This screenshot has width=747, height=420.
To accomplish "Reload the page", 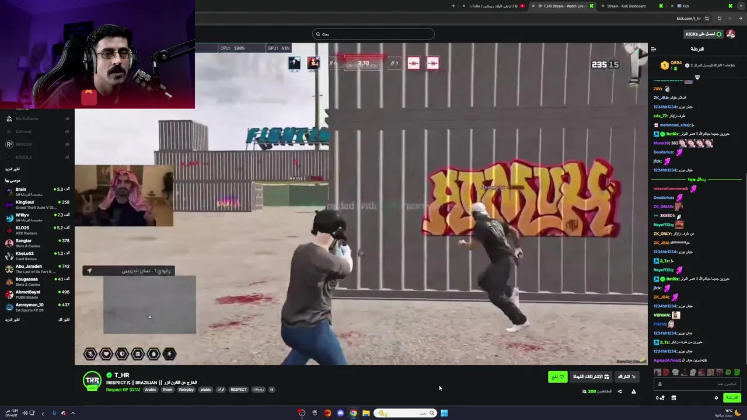I will click(719, 18).
